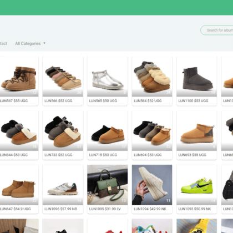Click the LUN1096 $57.99 NB title

(60, 209)
